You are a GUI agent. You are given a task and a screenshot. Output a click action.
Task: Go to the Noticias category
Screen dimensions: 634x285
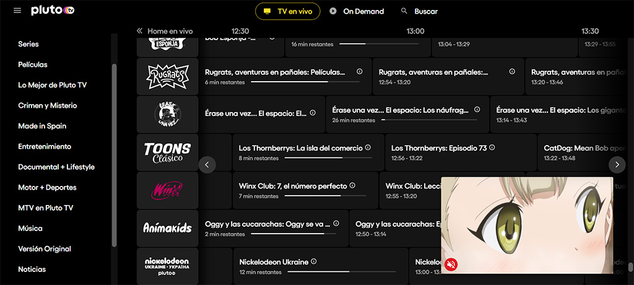(32, 270)
